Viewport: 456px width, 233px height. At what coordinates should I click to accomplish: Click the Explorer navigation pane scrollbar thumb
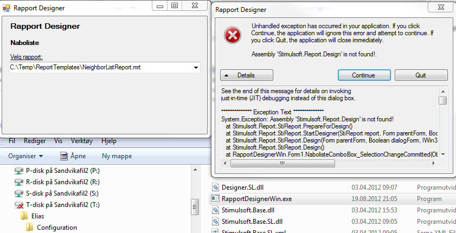coord(195,206)
